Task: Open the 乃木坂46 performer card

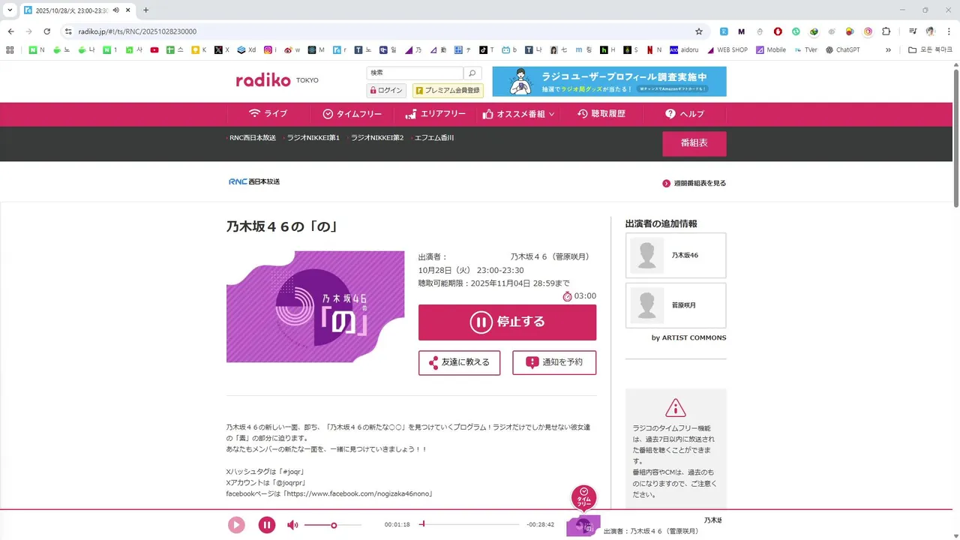Action: (676, 256)
